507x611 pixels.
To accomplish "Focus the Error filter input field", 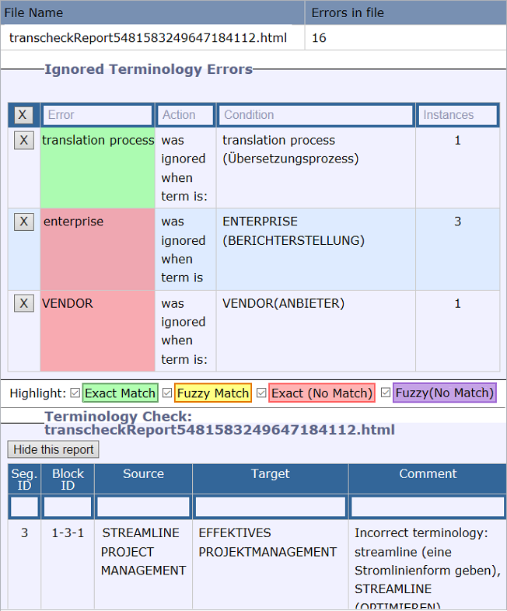I will click(x=97, y=115).
